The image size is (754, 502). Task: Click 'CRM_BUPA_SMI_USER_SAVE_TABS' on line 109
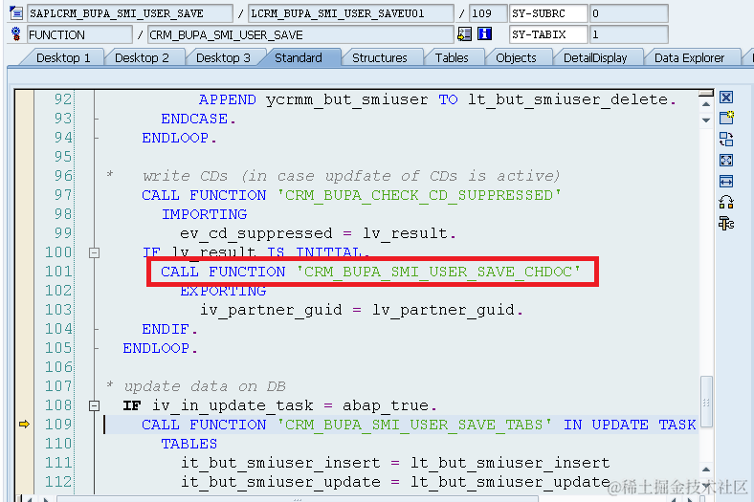pos(414,425)
